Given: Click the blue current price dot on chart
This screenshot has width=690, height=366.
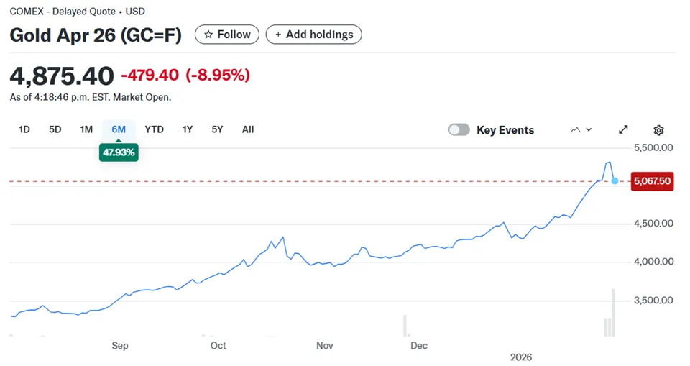Looking at the screenshot, I should 615,181.
